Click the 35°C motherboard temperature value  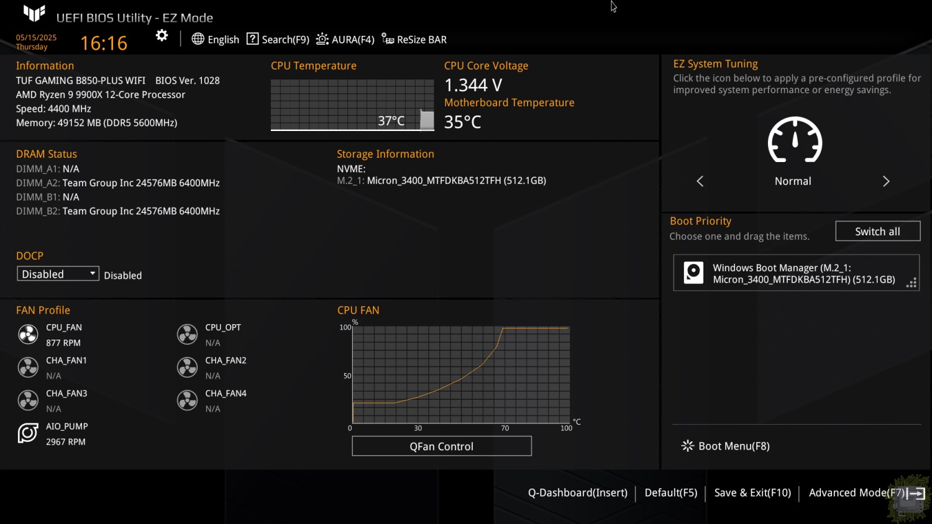click(463, 122)
